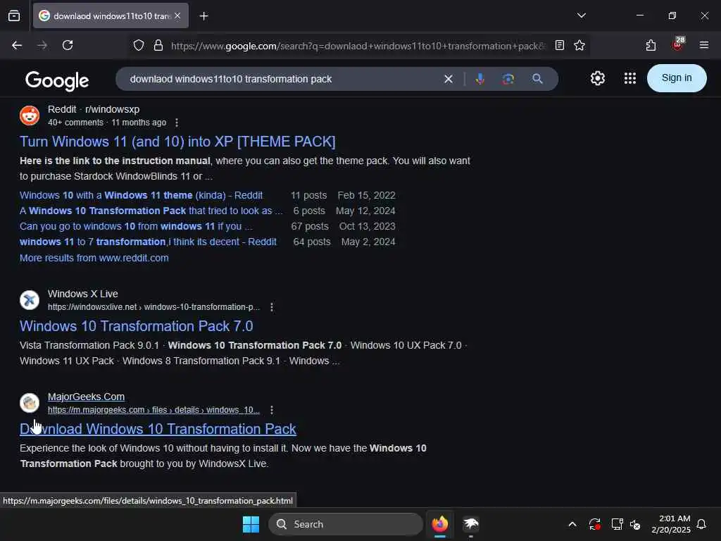Click windowsxlive.net URL breadcrumb
The width and height of the screenshot is (721, 541).
tap(153, 307)
